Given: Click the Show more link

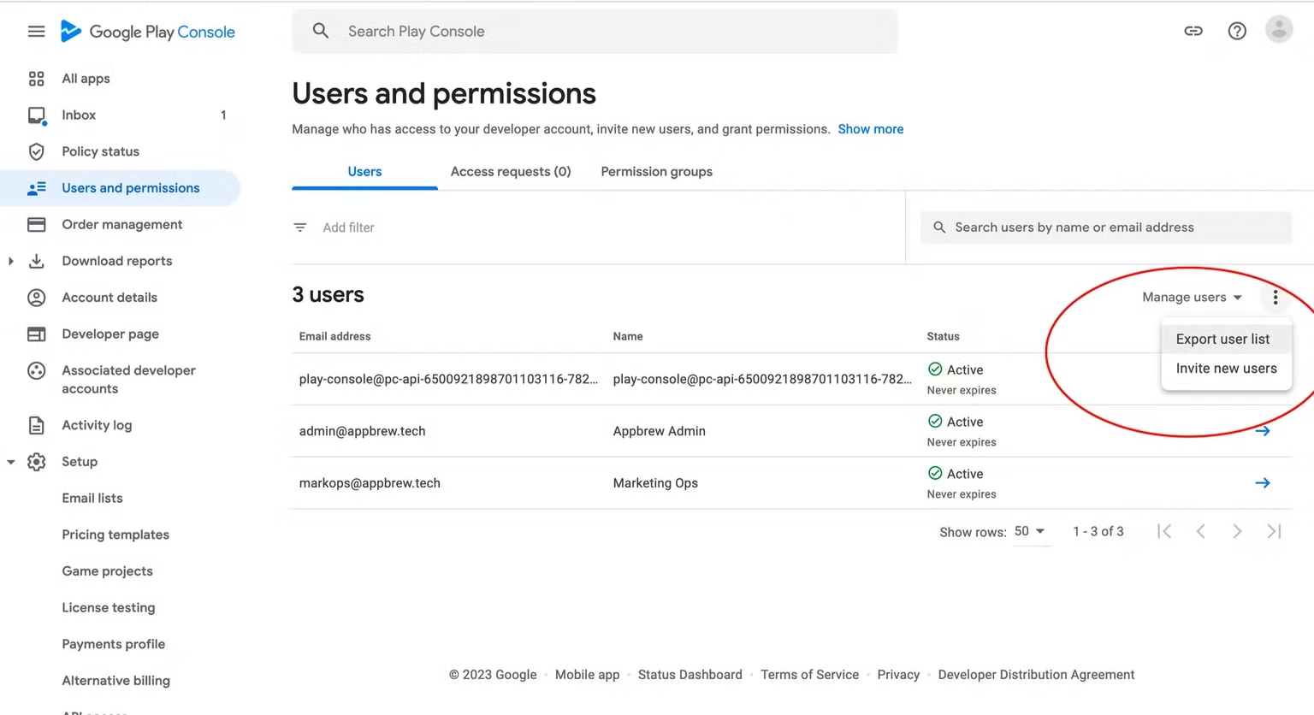Looking at the screenshot, I should (870, 129).
